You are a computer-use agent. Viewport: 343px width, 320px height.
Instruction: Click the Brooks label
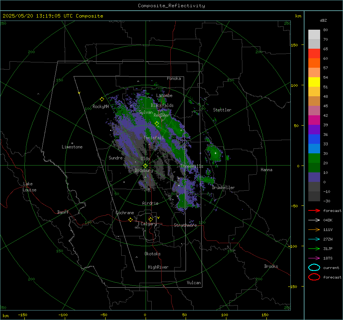271,266
